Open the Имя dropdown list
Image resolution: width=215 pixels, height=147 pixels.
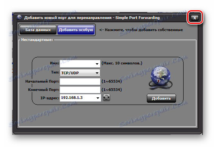[x=97, y=64]
